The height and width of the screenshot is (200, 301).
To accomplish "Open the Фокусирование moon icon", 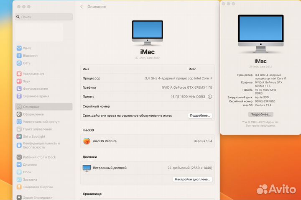I will pyautogui.click(x=19, y=89).
